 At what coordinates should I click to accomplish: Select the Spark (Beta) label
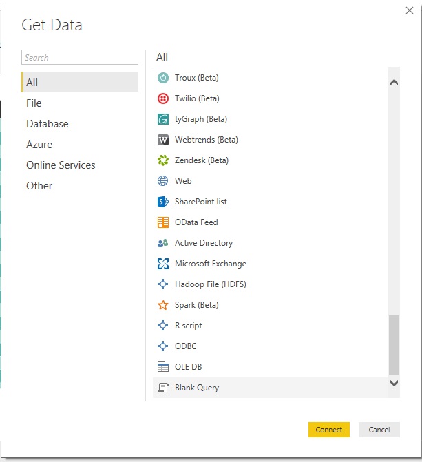click(197, 305)
